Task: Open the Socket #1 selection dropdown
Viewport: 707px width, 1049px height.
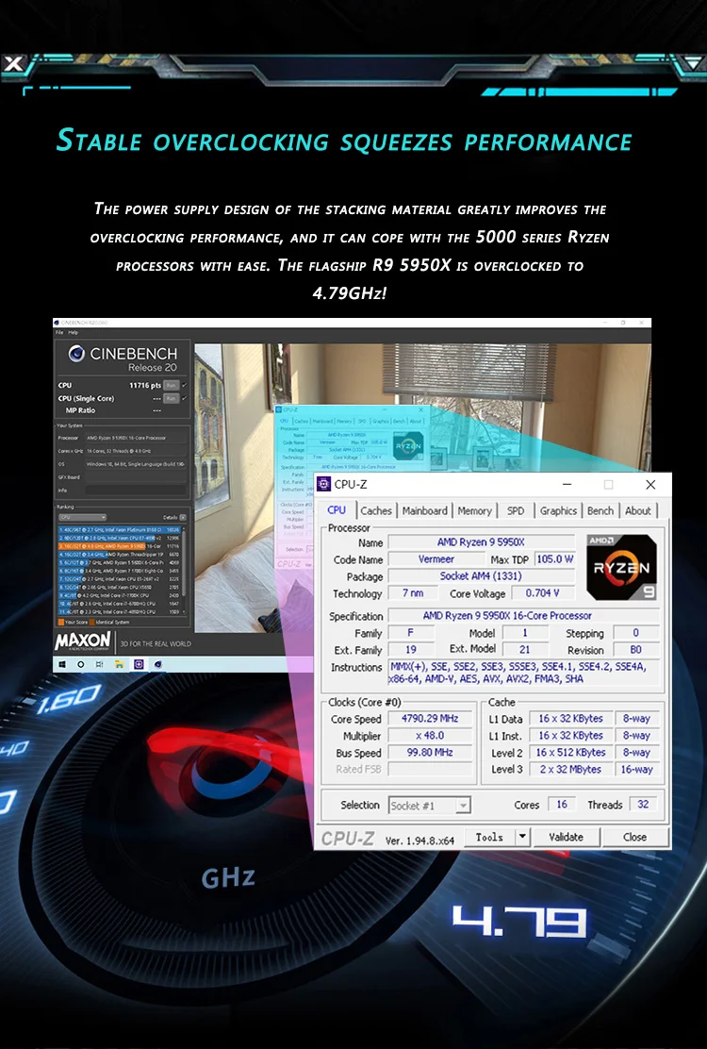Action: (429, 806)
